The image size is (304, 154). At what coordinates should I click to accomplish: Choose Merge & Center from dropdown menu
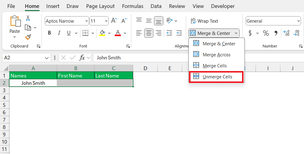click(217, 44)
